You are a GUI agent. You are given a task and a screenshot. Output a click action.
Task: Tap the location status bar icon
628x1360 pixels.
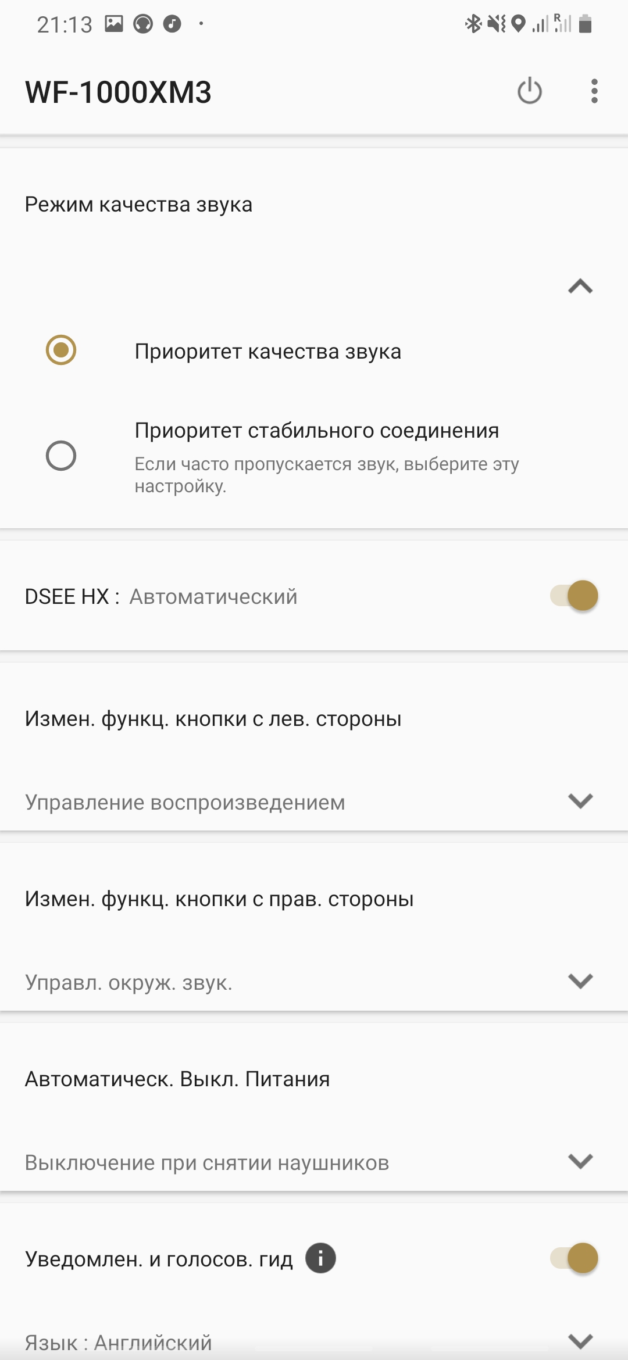(x=518, y=24)
